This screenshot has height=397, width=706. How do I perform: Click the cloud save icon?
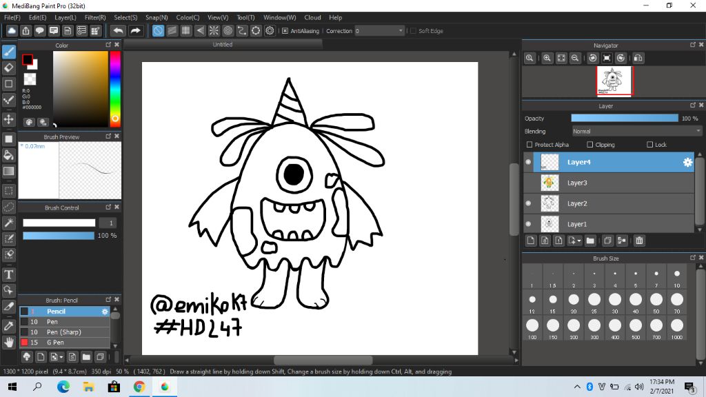(12, 30)
